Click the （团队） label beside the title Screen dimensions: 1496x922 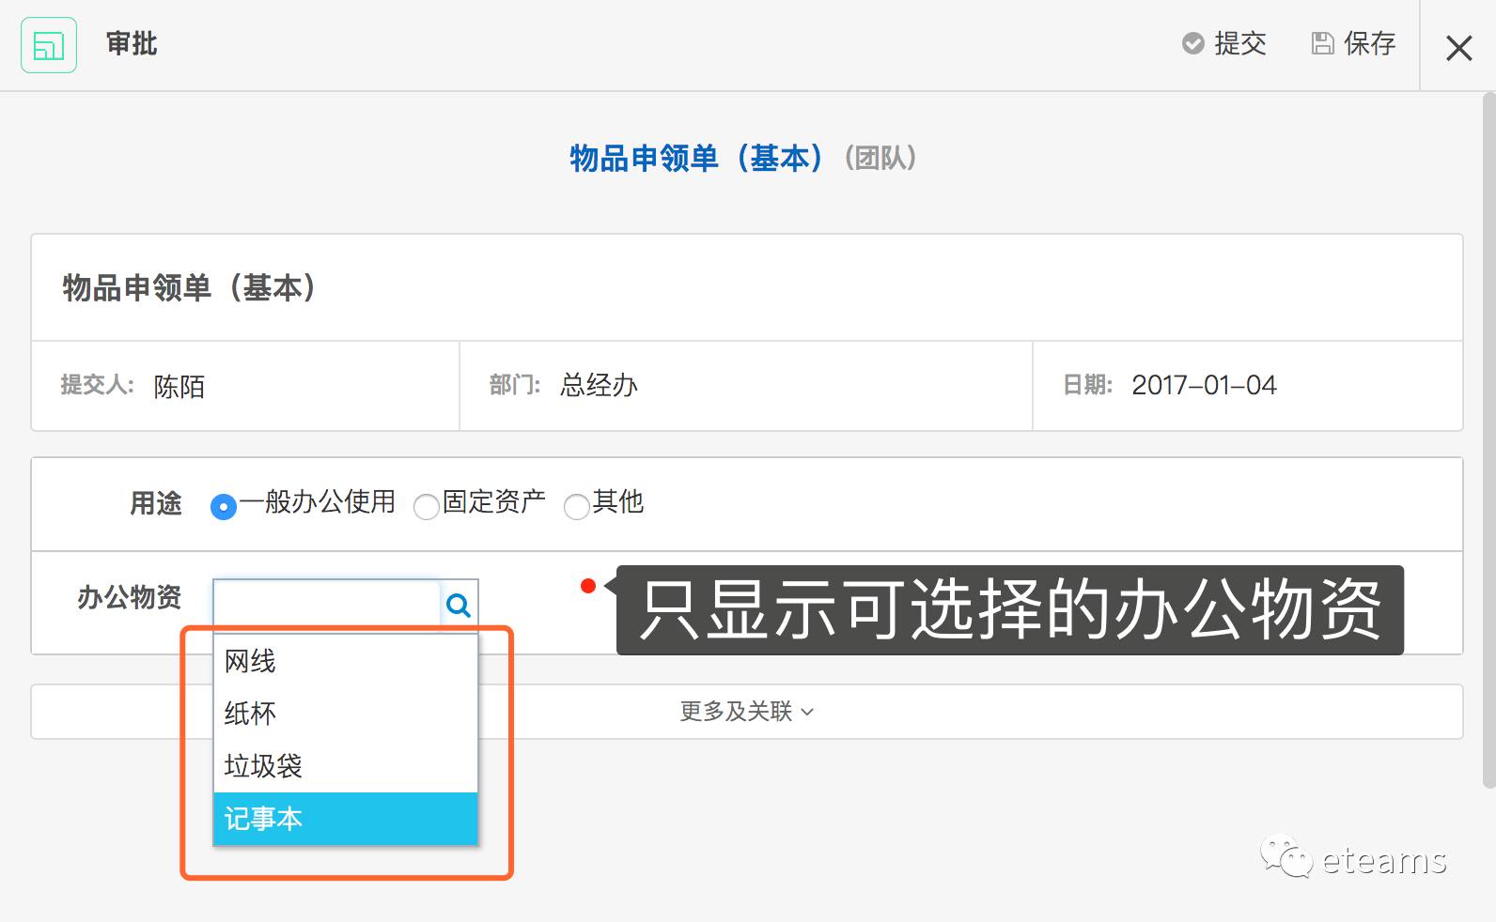click(880, 158)
